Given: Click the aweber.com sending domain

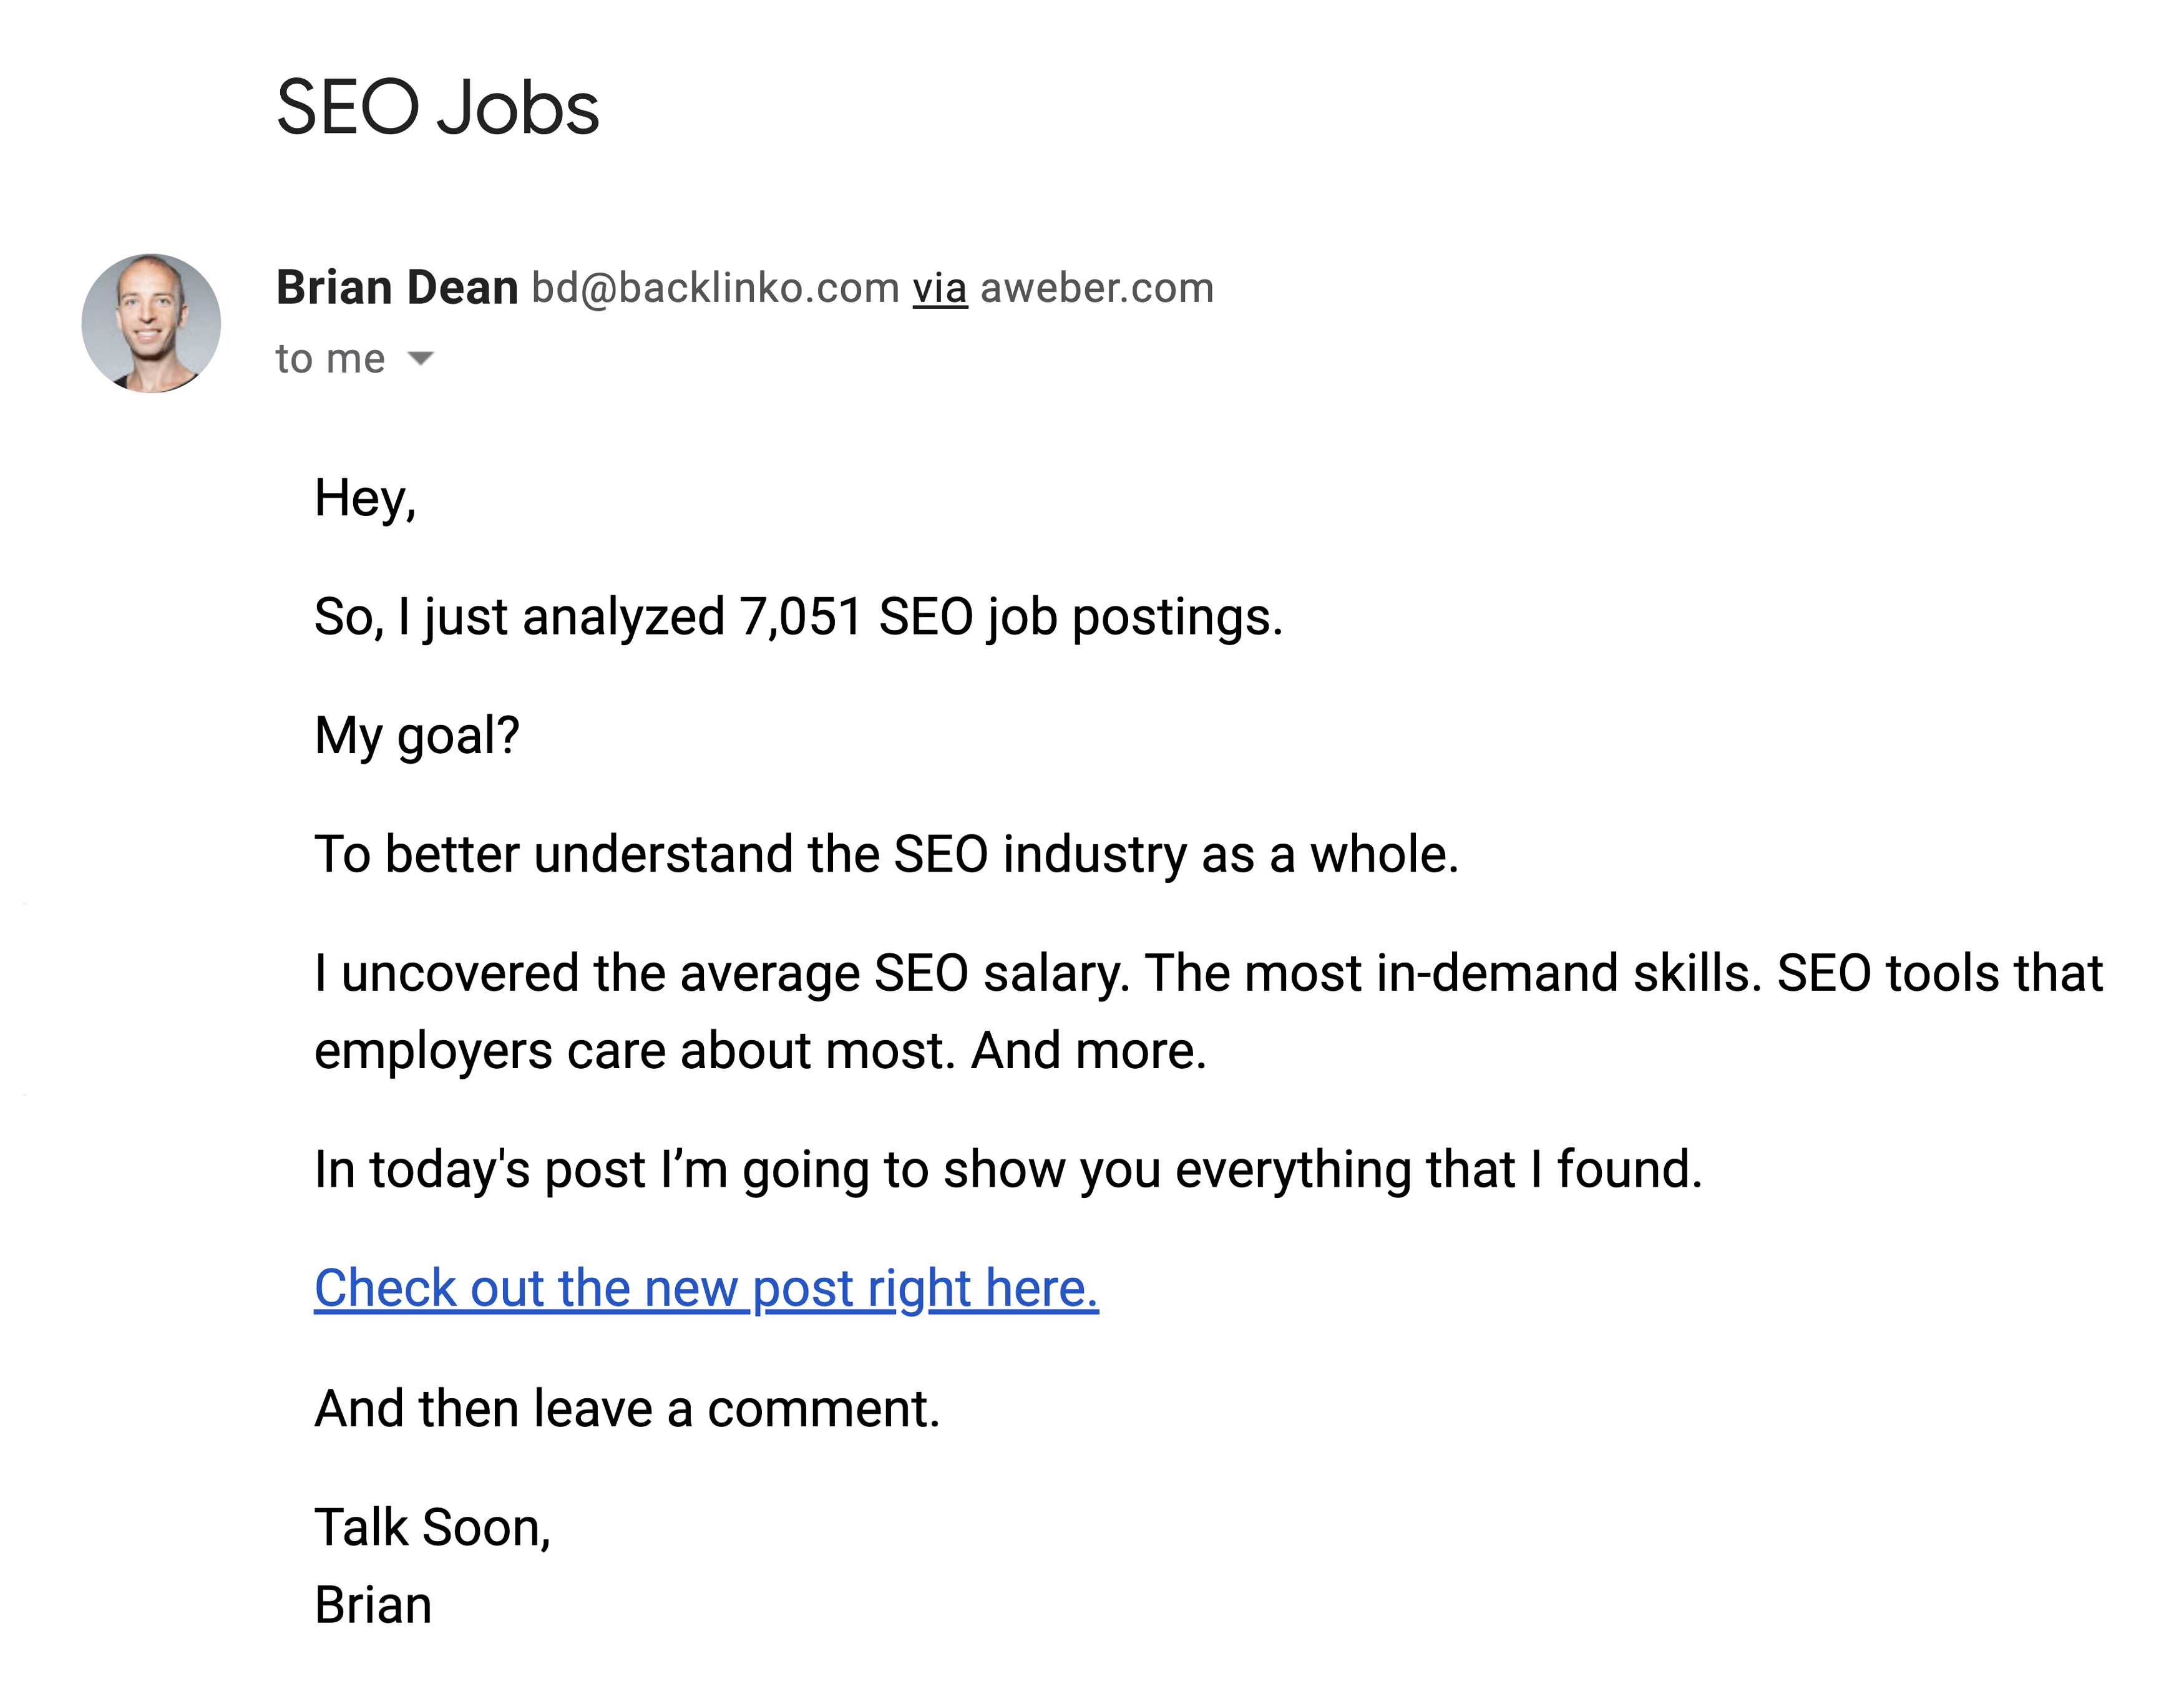Looking at the screenshot, I should (x=1097, y=288).
